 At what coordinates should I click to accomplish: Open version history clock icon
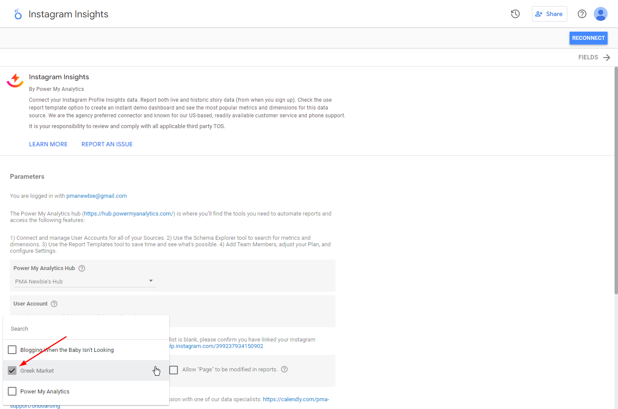[515, 14]
